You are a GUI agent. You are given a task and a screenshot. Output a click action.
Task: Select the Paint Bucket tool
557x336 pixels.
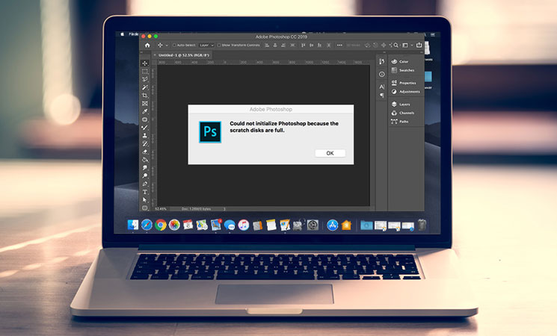click(145, 160)
